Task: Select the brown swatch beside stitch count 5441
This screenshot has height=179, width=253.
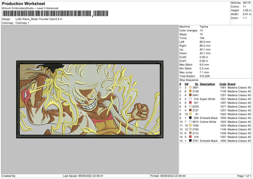Action: coord(190,95)
